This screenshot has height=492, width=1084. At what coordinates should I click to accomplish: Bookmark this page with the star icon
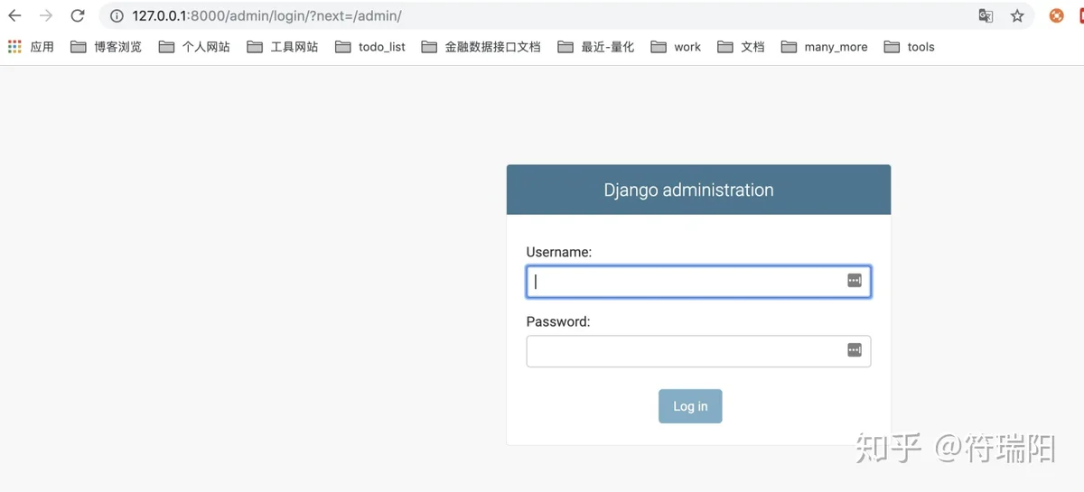[1017, 15]
